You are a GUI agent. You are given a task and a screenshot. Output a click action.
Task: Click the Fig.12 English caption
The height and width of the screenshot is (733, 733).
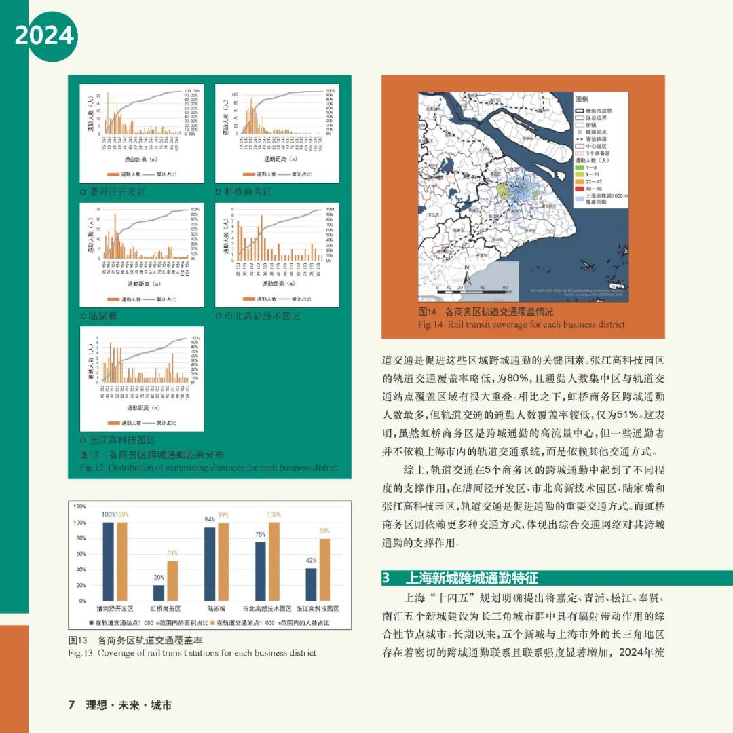coord(209,468)
